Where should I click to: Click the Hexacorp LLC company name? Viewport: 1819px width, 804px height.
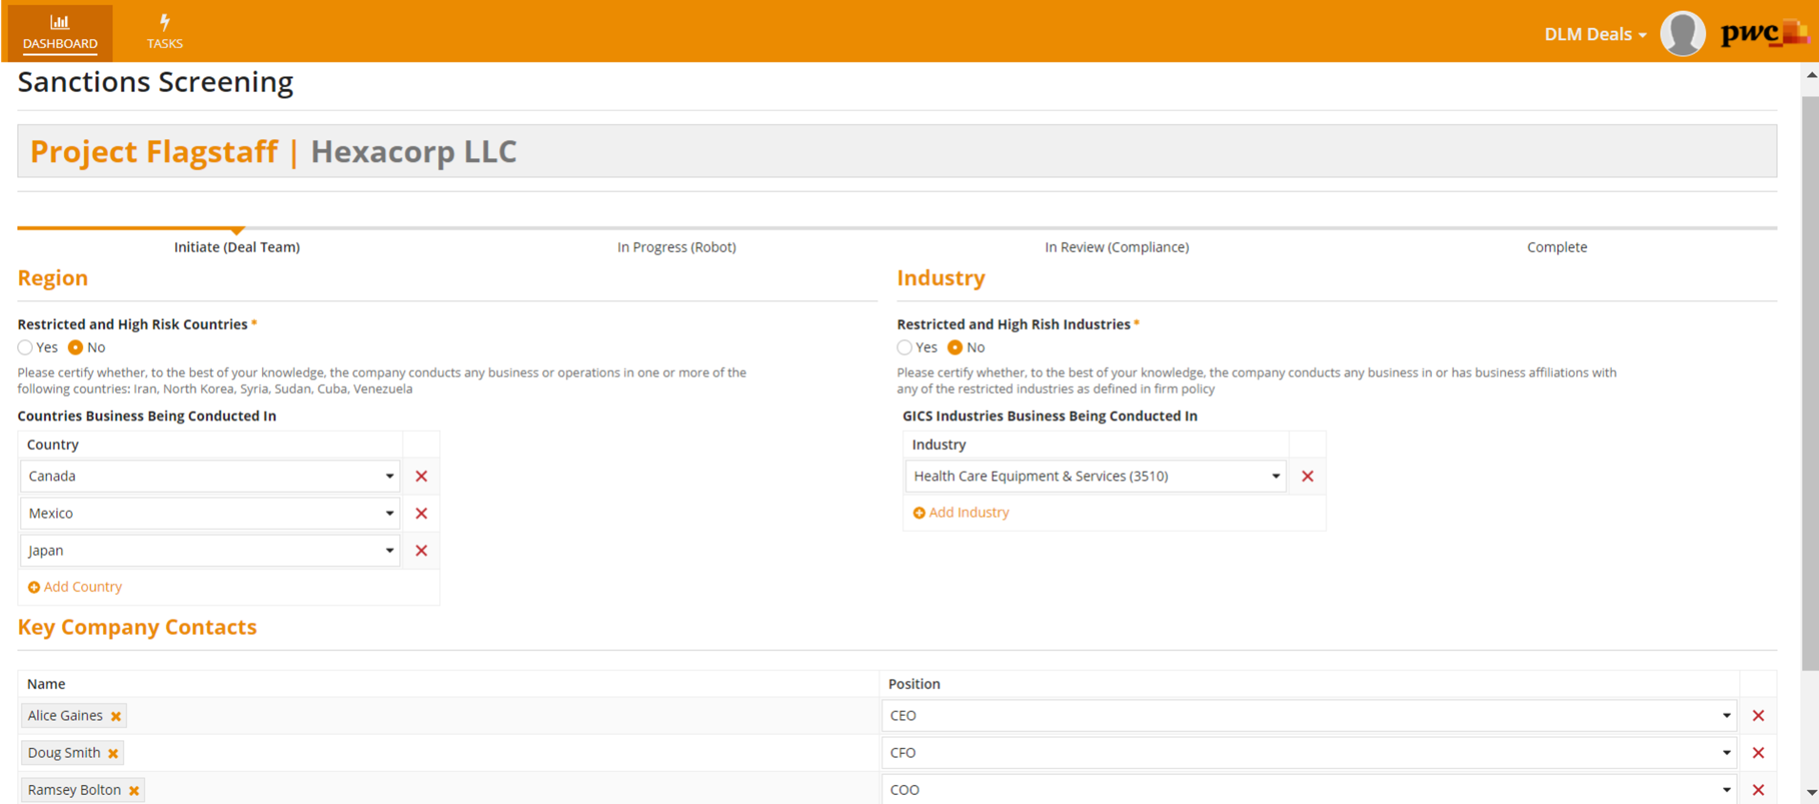tap(414, 151)
